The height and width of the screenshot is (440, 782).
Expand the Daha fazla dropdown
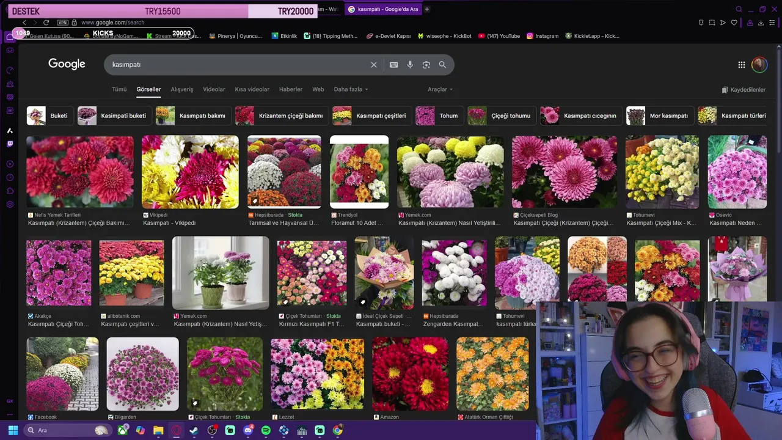[x=351, y=89]
